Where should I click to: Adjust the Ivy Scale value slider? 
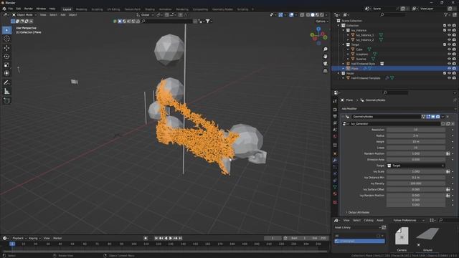[x=416, y=171]
